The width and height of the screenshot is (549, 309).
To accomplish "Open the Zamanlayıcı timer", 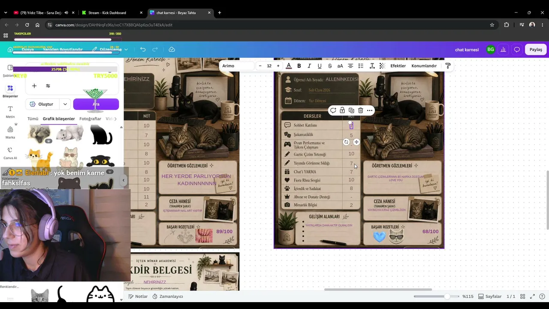I will (168, 296).
